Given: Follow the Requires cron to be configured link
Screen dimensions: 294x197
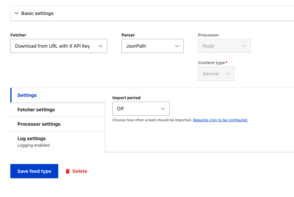Looking at the screenshot, I should (220, 120).
